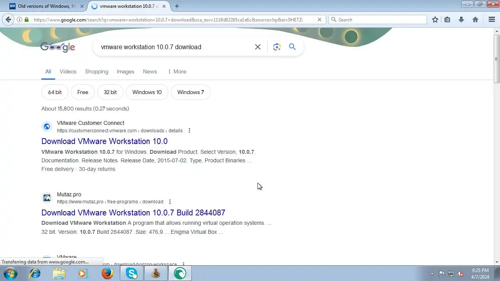Apply the 32 bit filter chip
Viewport: 500px width, 281px height.
coord(110,92)
